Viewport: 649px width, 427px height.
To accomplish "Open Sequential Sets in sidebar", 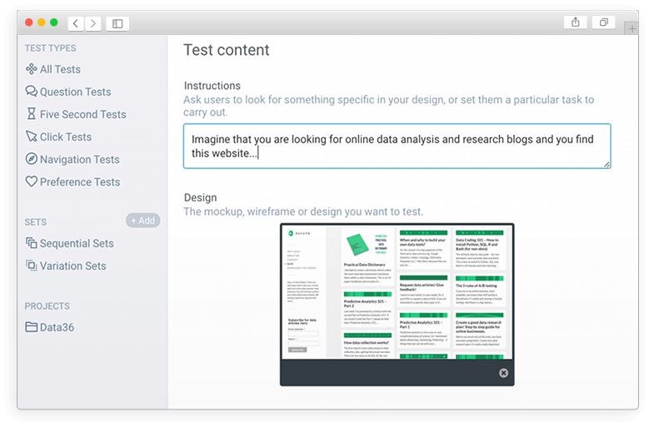I will tap(69, 244).
